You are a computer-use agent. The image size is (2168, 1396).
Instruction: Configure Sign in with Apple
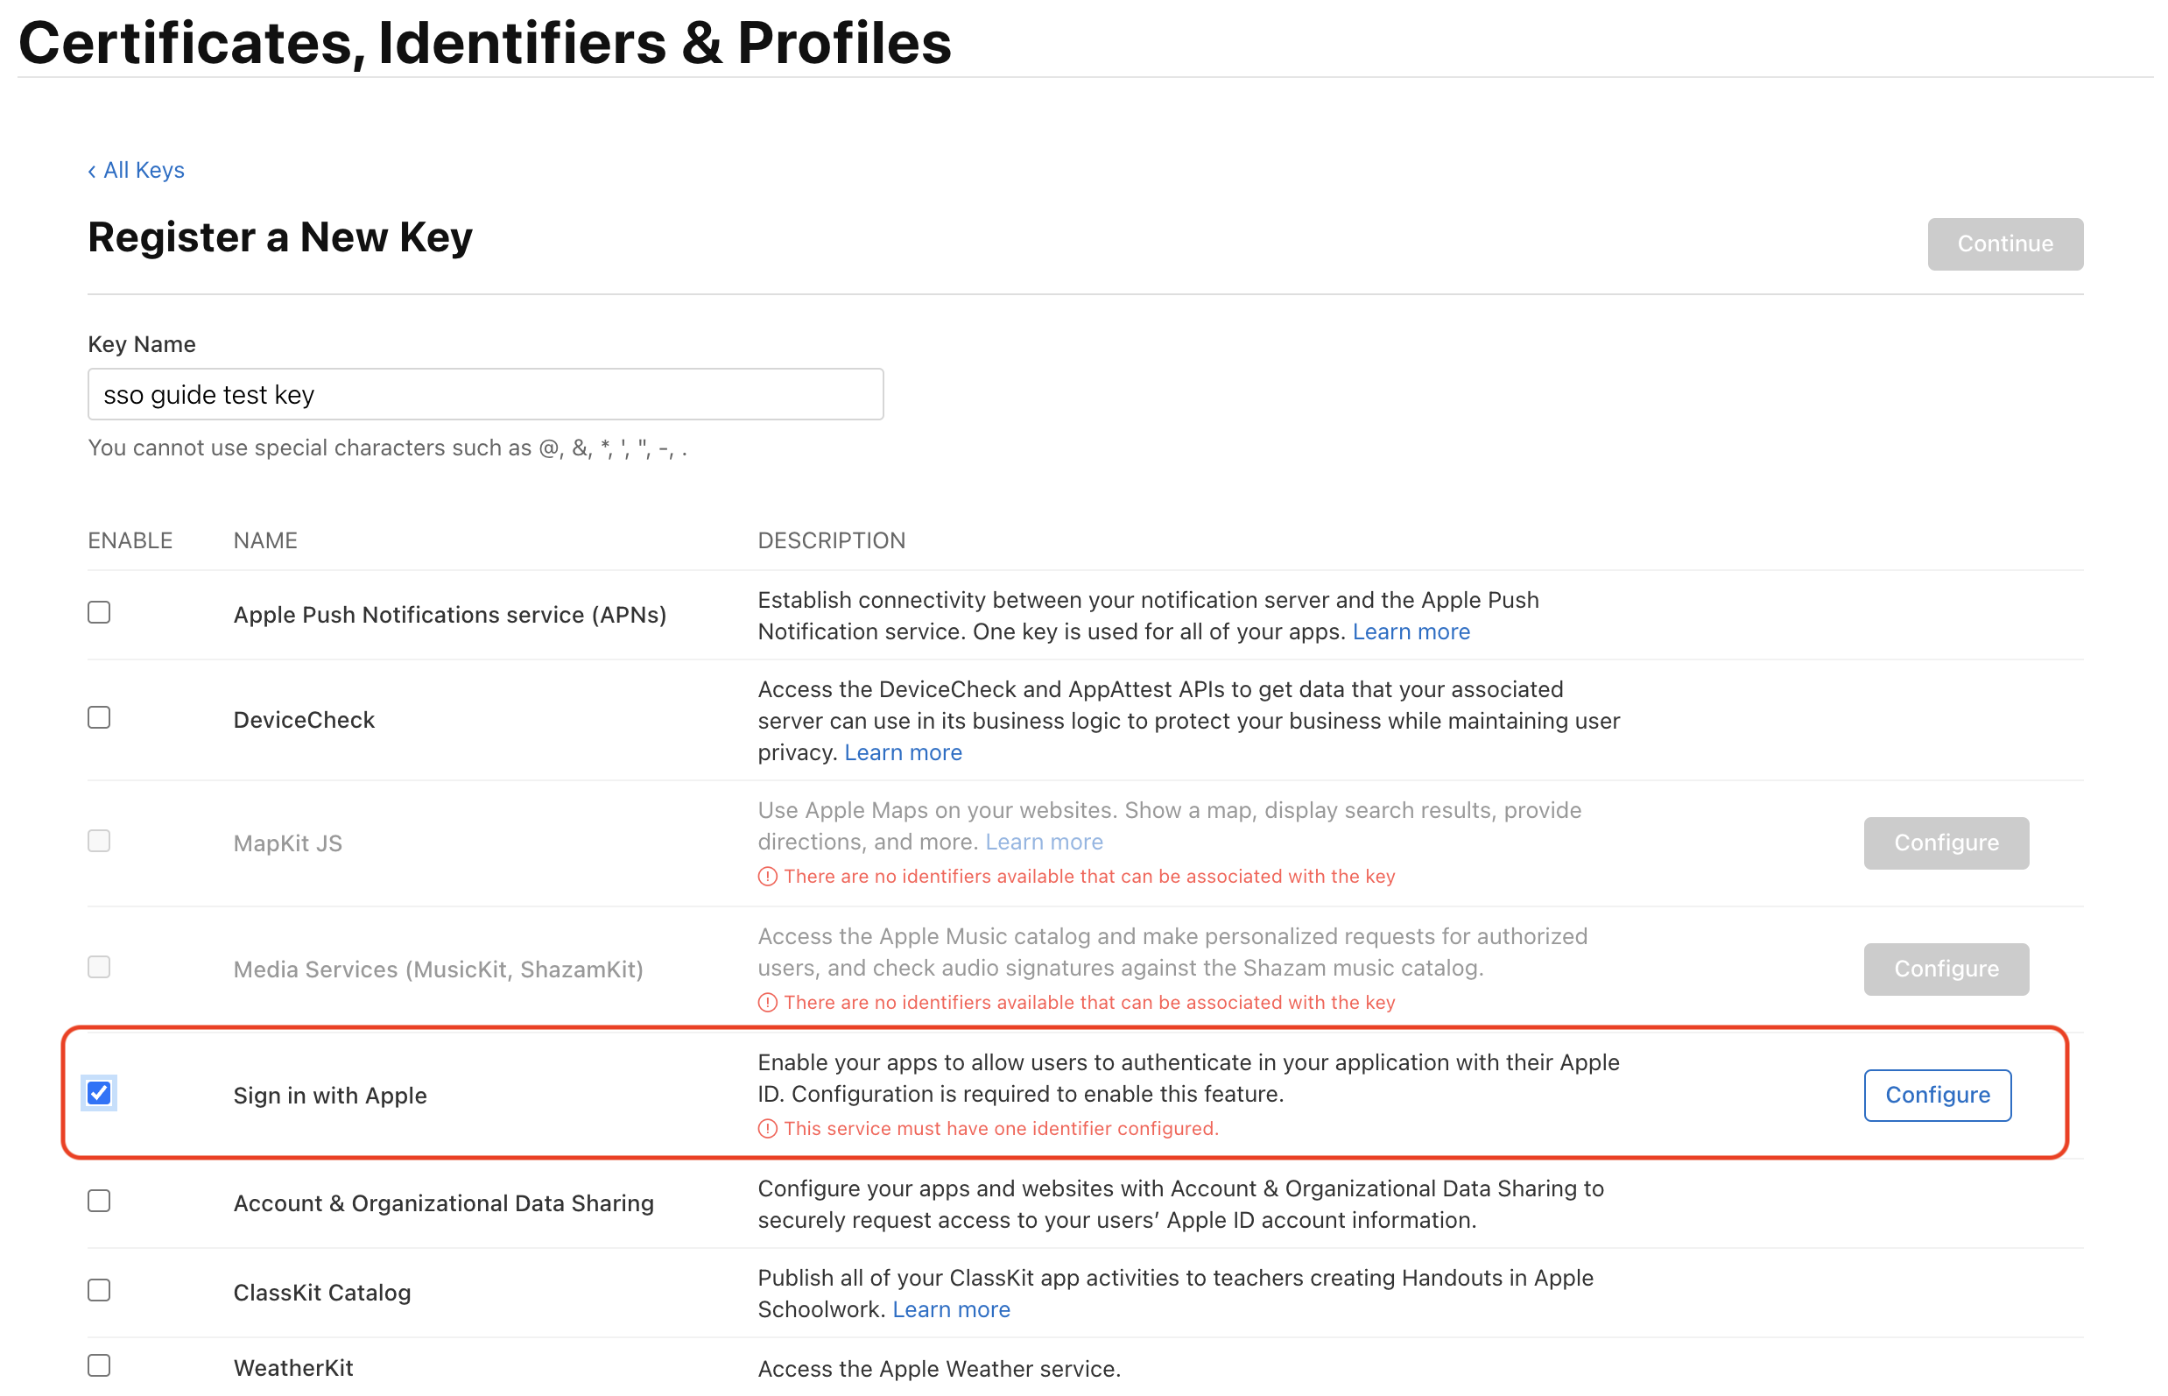point(1937,1095)
